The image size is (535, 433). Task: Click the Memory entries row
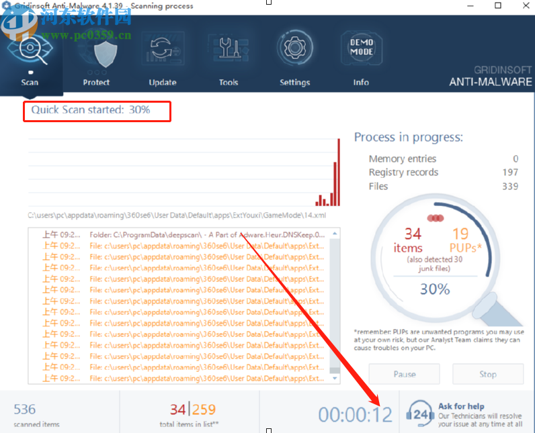[x=444, y=158]
